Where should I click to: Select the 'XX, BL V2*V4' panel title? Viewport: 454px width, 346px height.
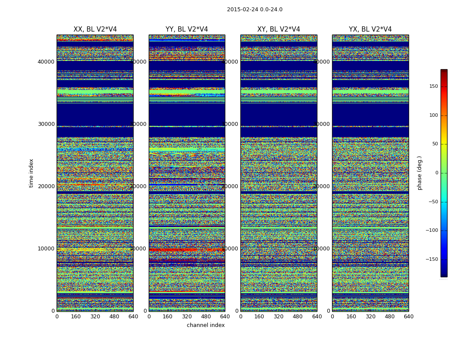[95, 29]
